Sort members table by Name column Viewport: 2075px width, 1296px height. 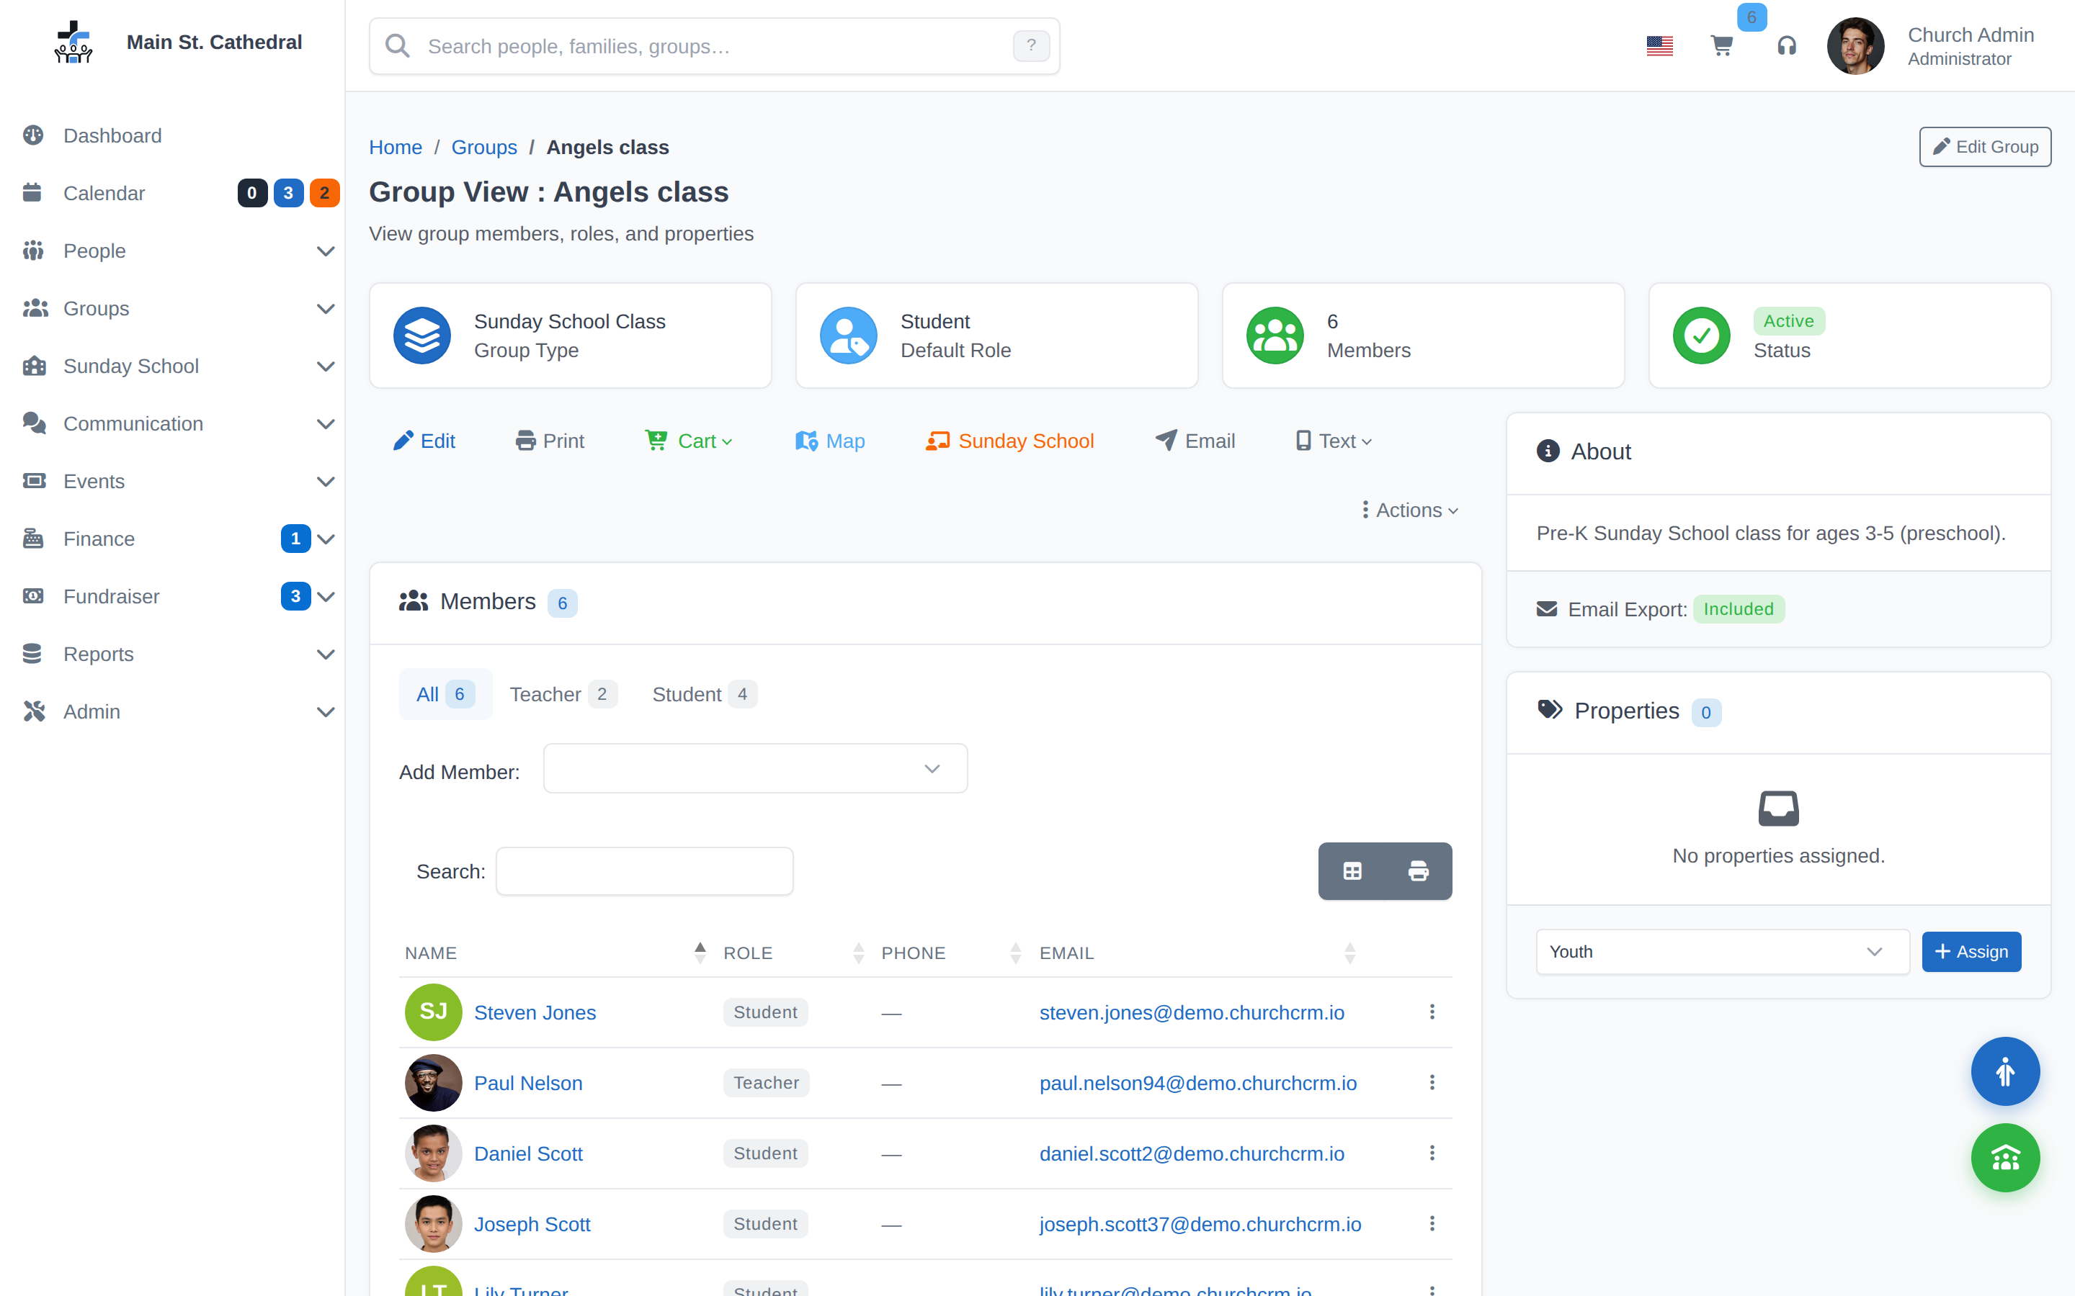pos(555,953)
